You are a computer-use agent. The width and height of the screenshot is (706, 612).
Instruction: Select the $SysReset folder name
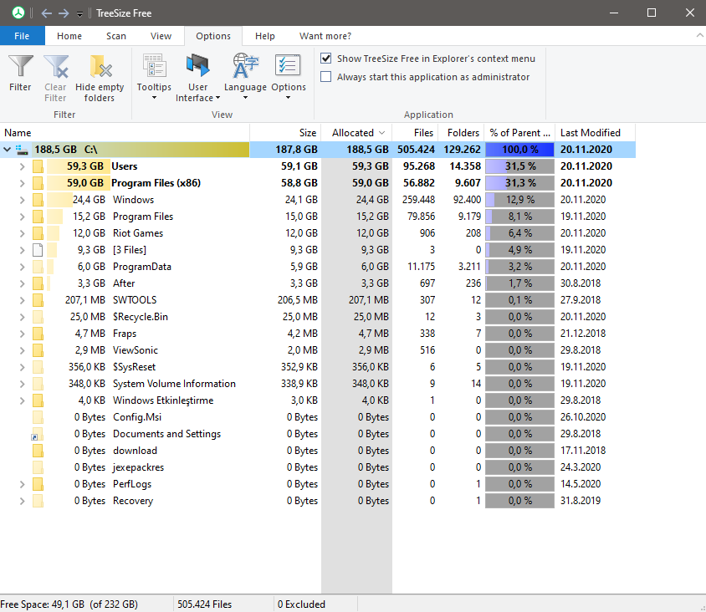click(x=134, y=367)
